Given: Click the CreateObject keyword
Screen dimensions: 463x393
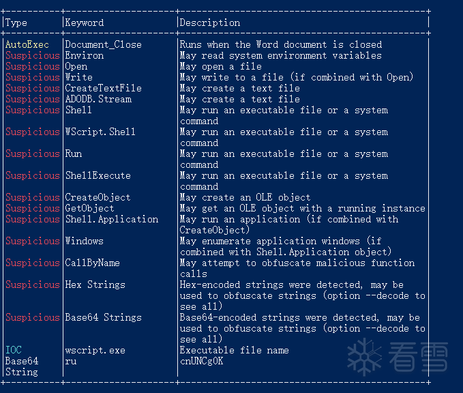Looking at the screenshot, I should [98, 197].
